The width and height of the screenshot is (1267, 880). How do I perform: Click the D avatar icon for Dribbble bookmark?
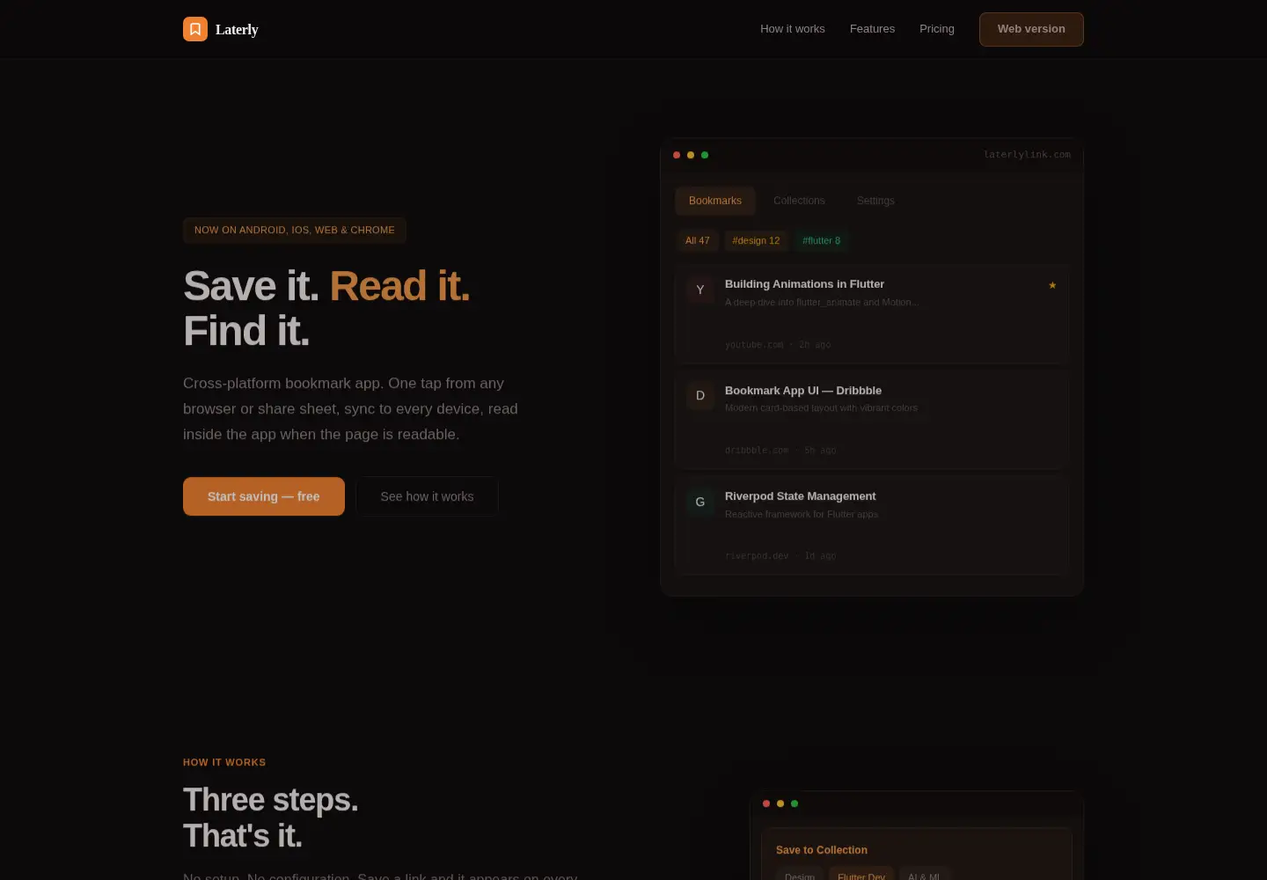(x=700, y=395)
